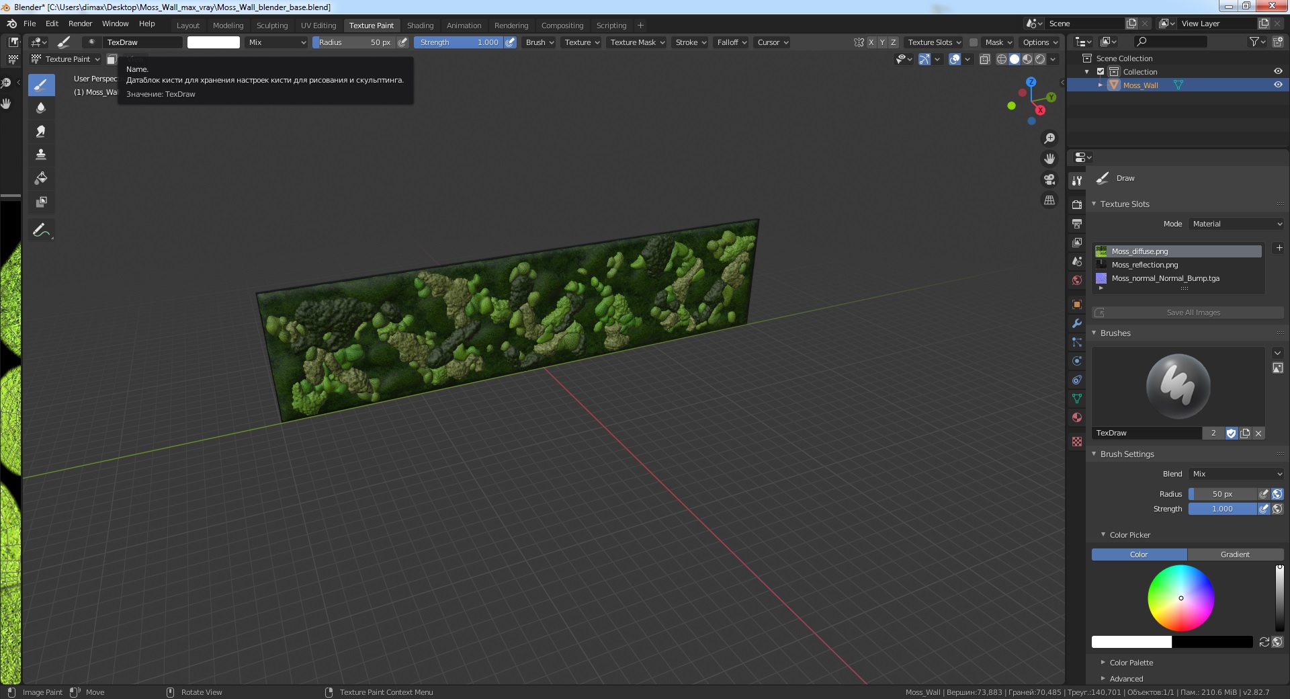Collapse the Brush Settings panel
The image size is (1290, 699).
coord(1127,454)
